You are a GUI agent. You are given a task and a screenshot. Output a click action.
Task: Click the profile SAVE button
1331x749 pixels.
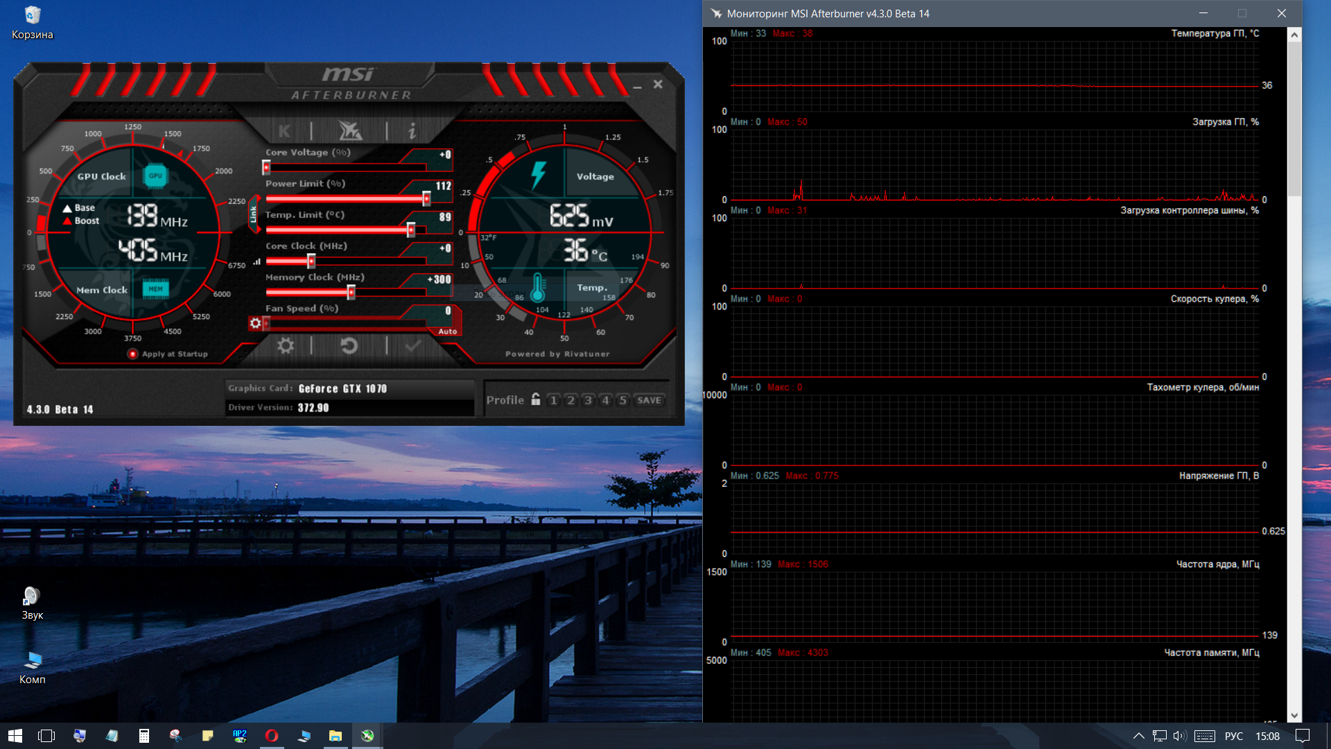tap(649, 400)
